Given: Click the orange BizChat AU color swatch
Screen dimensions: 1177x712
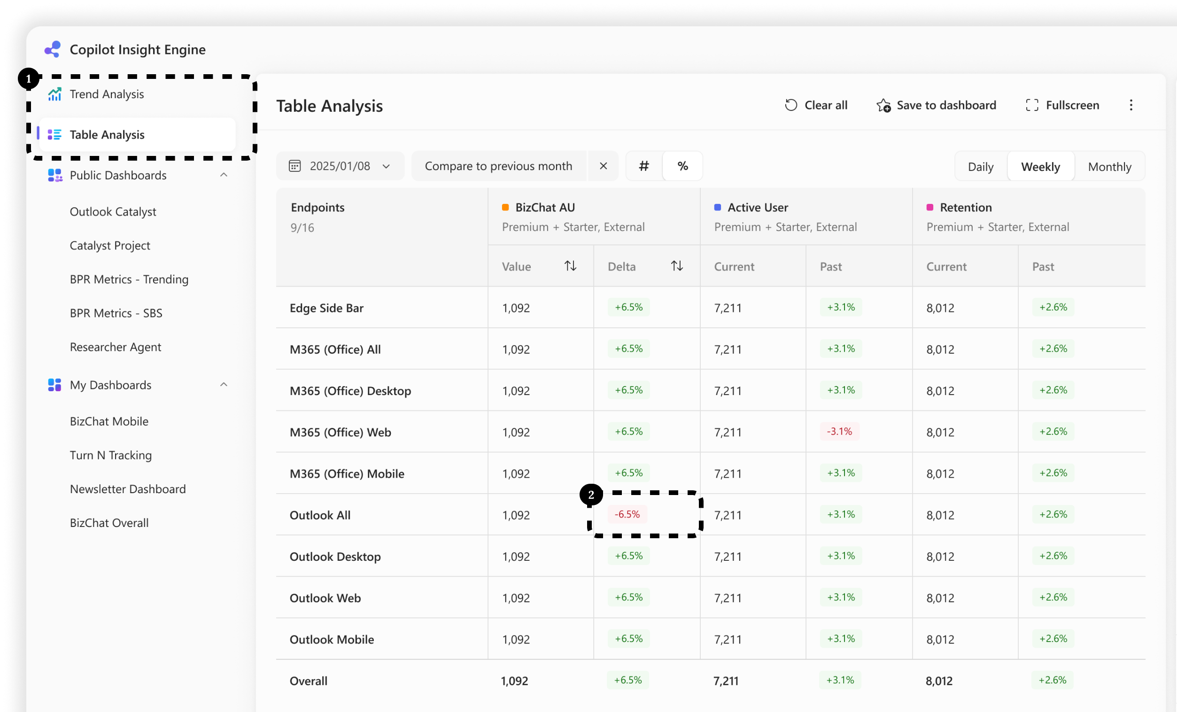Looking at the screenshot, I should tap(505, 207).
